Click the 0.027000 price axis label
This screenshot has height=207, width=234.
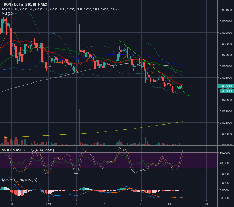(x=226, y=55)
